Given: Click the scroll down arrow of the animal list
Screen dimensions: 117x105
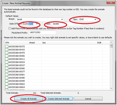Looking at the screenshot, I should pyautogui.click(x=111, y=89).
